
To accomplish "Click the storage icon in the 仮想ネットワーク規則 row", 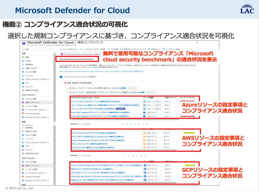I will click(144, 105).
